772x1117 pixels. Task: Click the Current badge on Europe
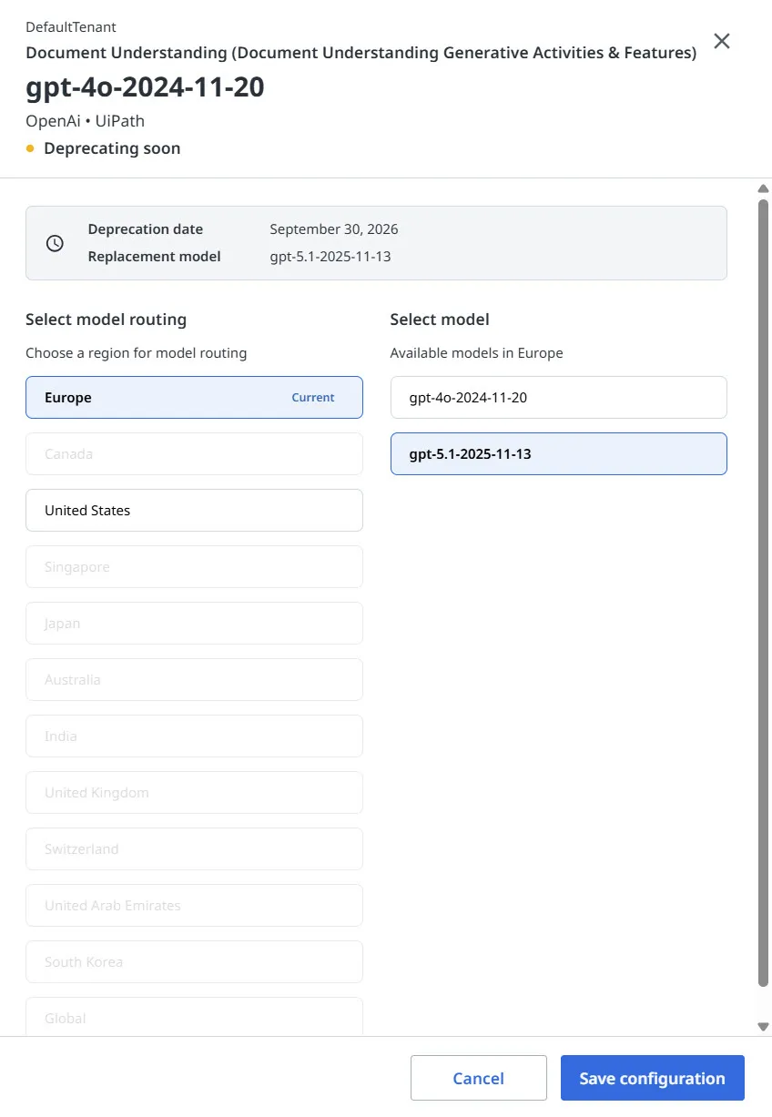(x=313, y=398)
